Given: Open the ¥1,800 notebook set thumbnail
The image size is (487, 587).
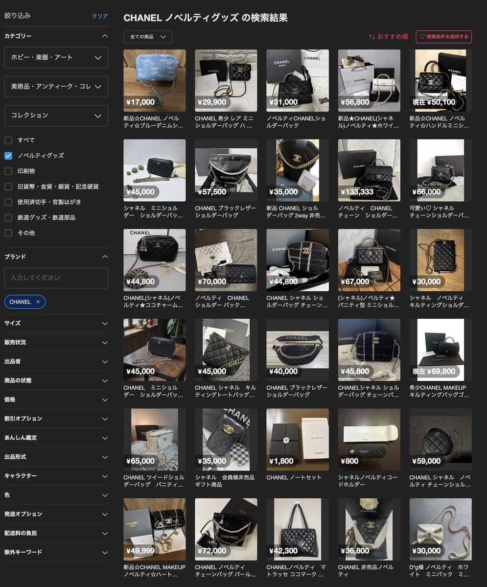Looking at the screenshot, I should point(298,440).
